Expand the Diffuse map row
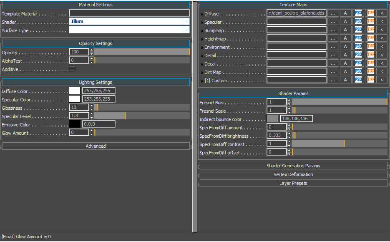Viewport: 390px width, 242px height. tap(201, 13)
